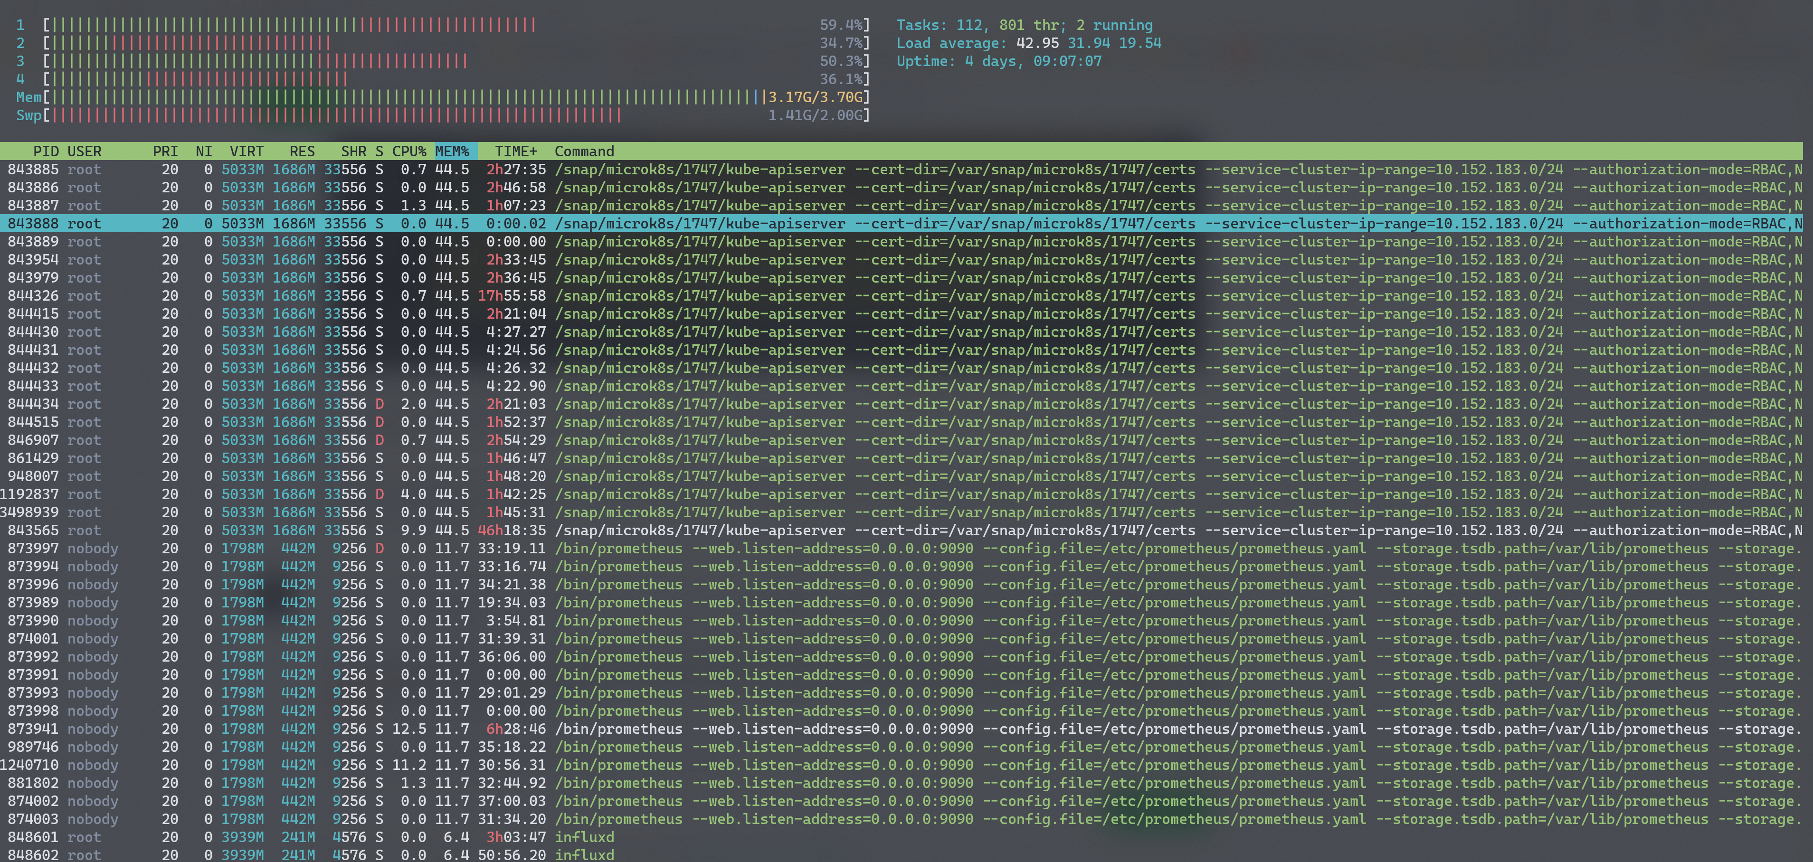The width and height of the screenshot is (1813, 862).
Task: Sort processes by the PID column header
Action: [46, 152]
